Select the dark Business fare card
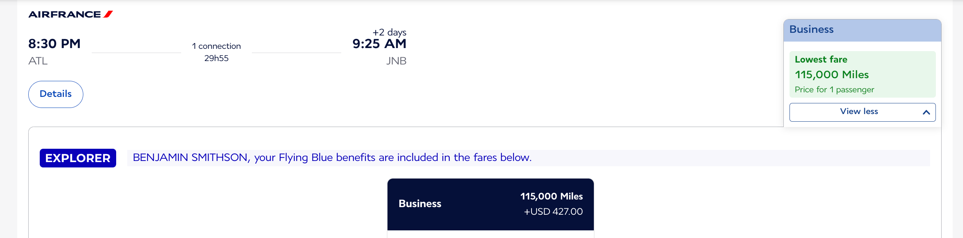 (490, 204)
